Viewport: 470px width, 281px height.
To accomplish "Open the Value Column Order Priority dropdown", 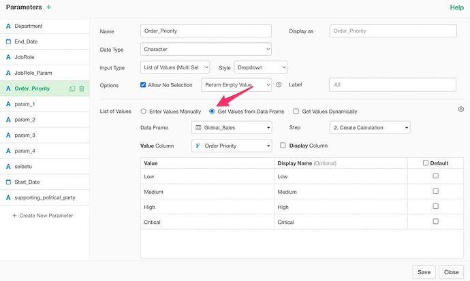I will pyautogui.click(x=232, y=146).
